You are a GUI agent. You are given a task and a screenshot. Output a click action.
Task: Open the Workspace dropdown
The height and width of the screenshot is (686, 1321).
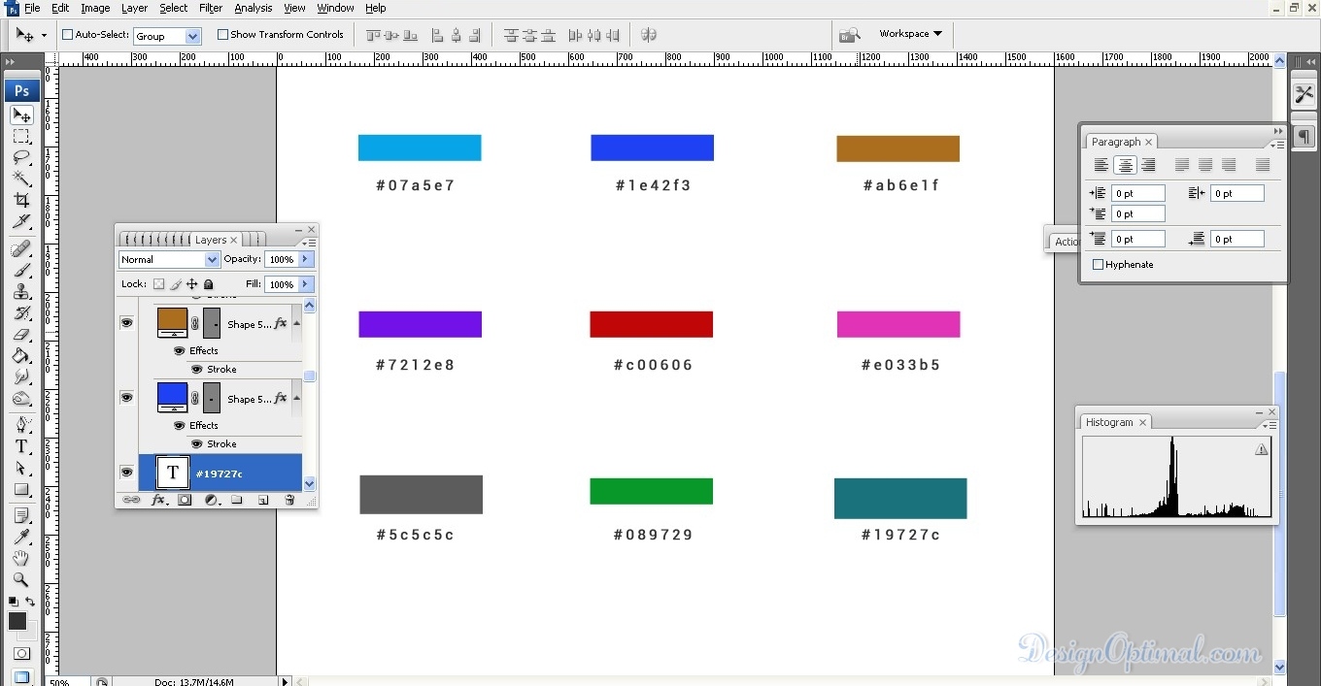click(x=910, y=34)
